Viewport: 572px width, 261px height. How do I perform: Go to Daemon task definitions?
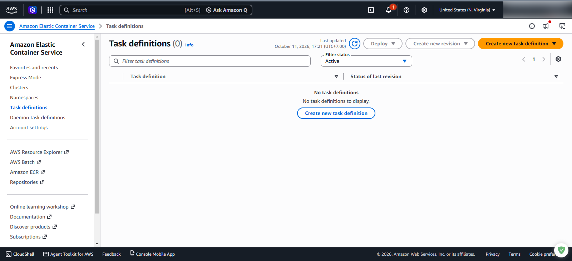pyautogui.click(x=38, y=117)
